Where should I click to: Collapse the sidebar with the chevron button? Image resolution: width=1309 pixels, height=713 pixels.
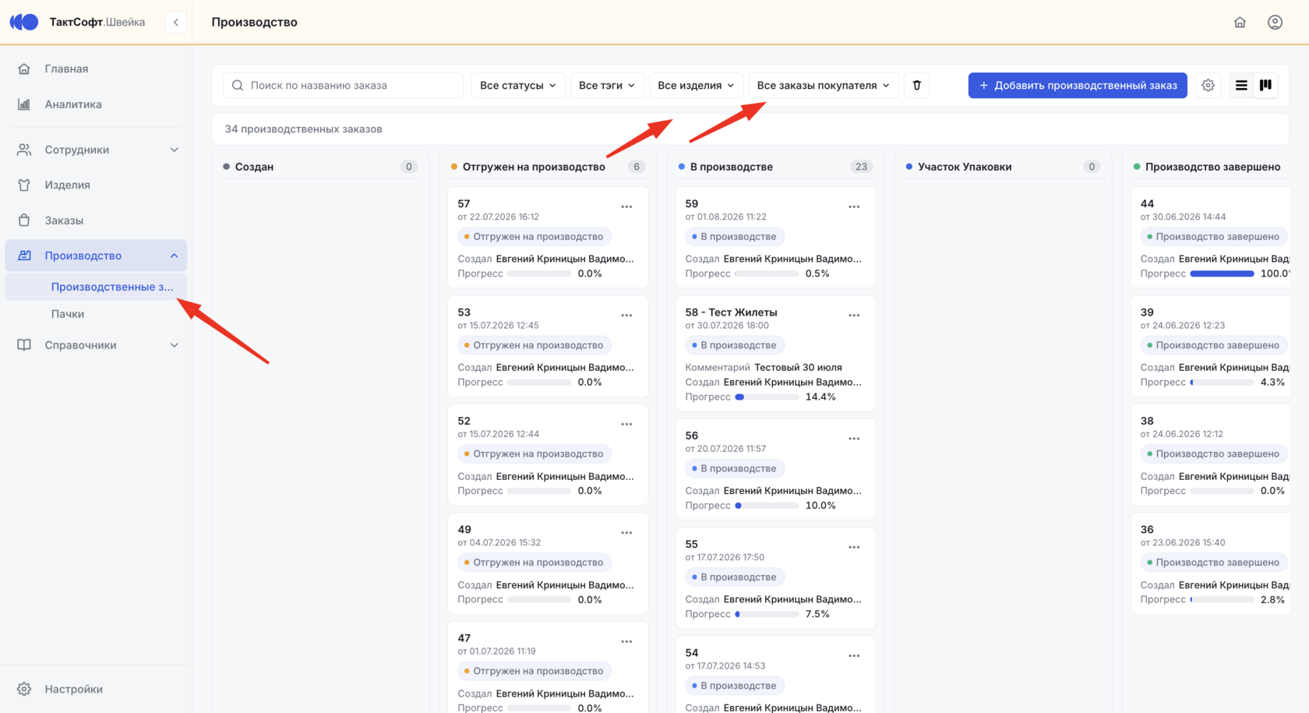pos(176,22)
